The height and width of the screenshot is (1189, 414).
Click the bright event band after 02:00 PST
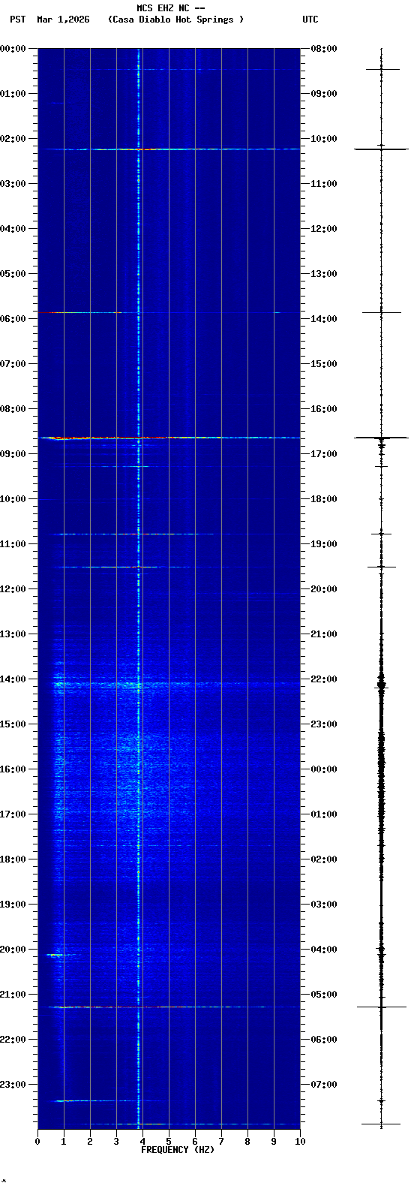click(x=169, y=149)
